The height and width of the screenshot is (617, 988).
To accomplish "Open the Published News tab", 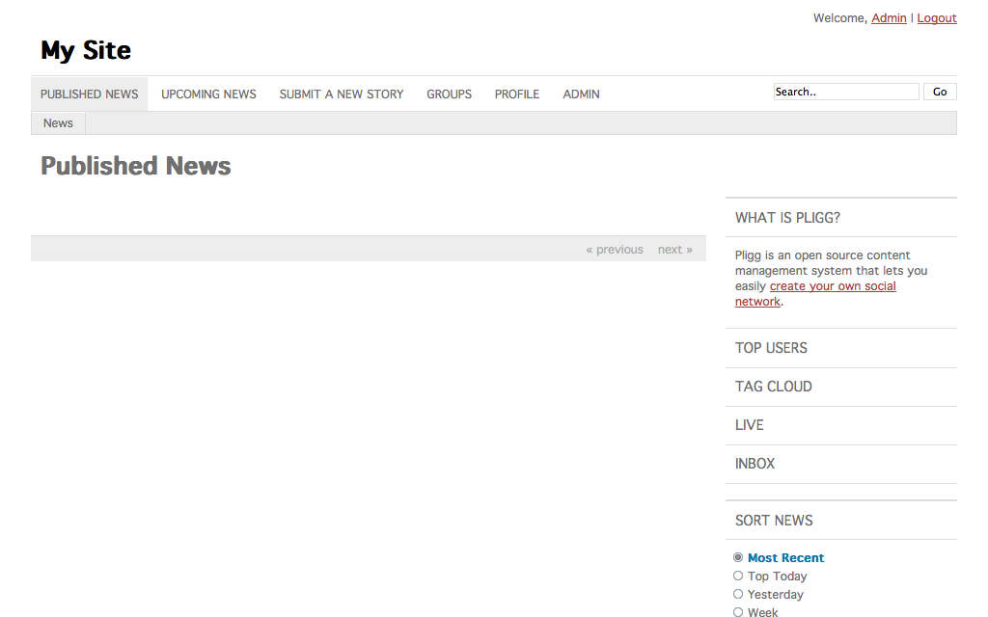I will pos(89,94).
